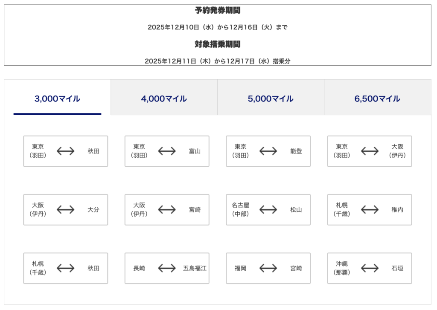Select the 札幌(千歳) to 秋田 route
Viewport: 437px width, 310px height.
pyautogui.click(x=65, y=268)
